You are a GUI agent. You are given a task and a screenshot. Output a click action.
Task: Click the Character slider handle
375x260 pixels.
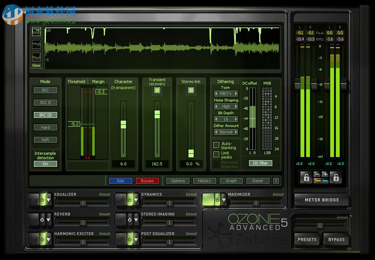(123, 124)
